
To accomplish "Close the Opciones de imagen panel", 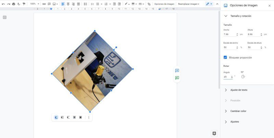I will 269,5.
